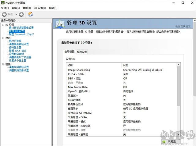
Task: Click the 恢复默认设置 link
Action: click(185, 27)
